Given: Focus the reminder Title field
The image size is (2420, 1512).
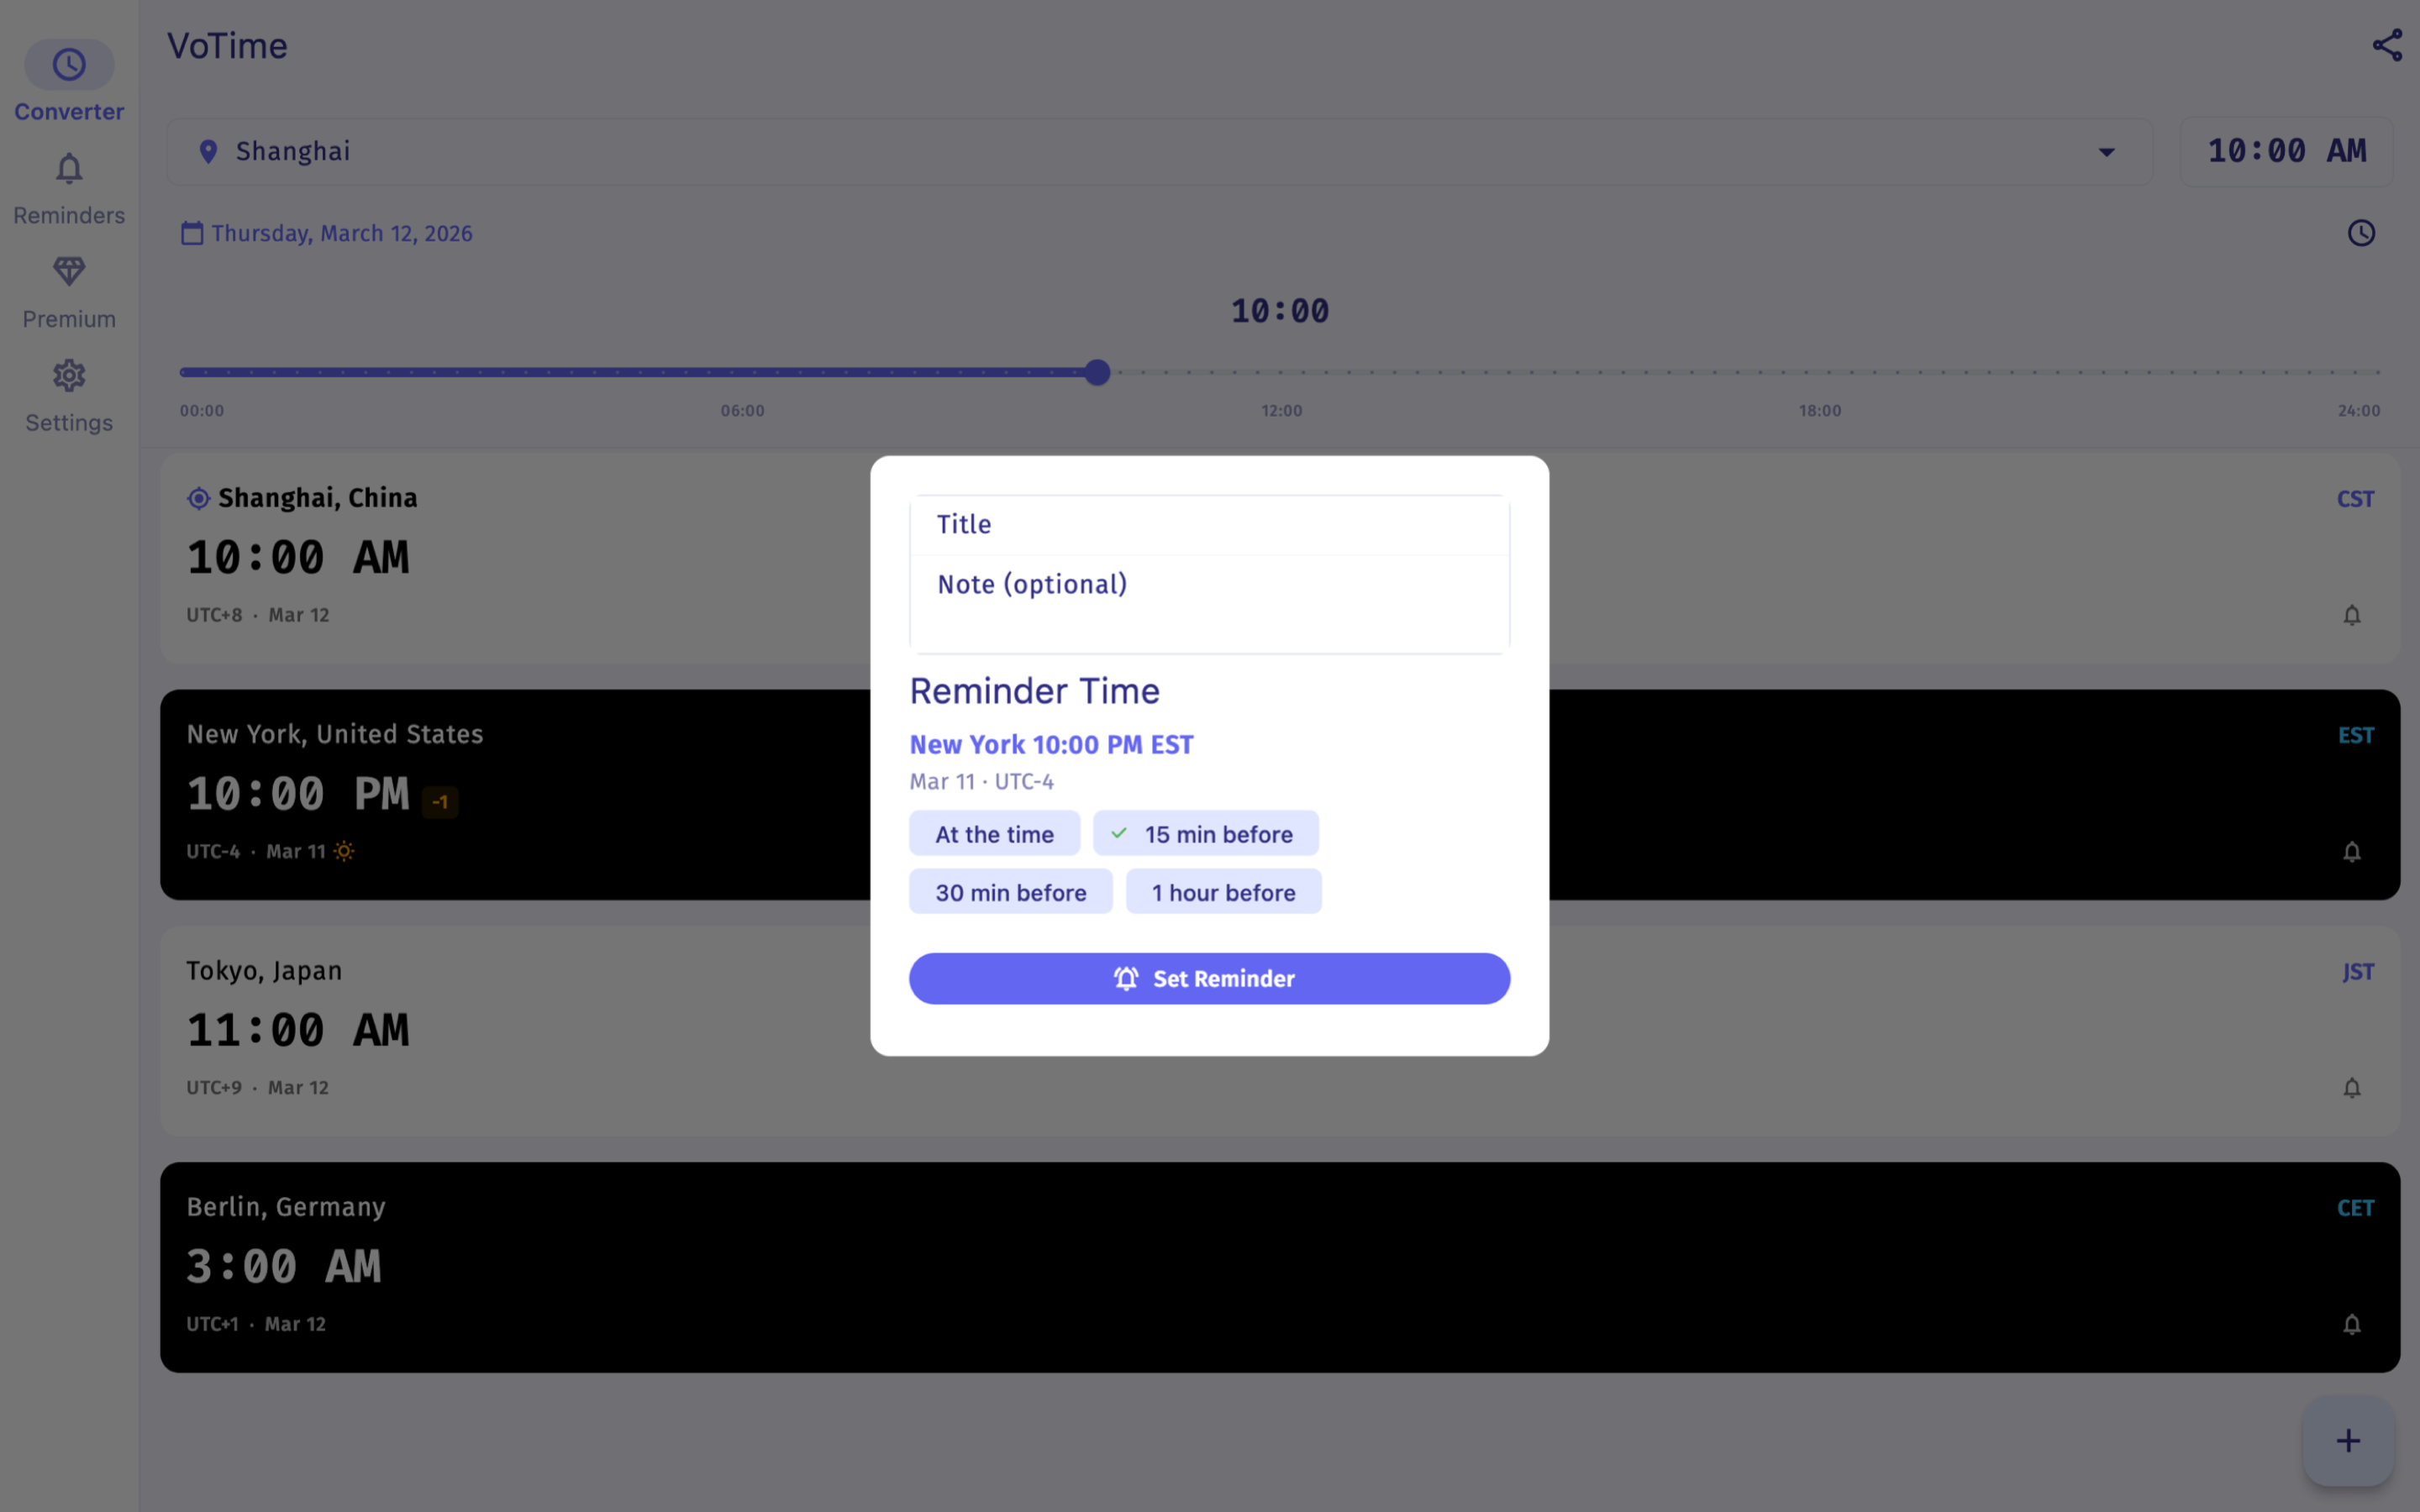Looking at the screenshot, I should click(x=1209, y=524).
